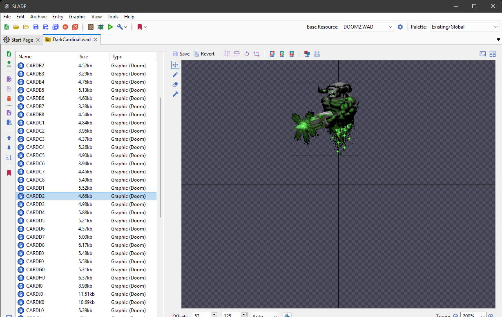Click the red Bookmark icon in sidebar

click(x=9, y=173)
